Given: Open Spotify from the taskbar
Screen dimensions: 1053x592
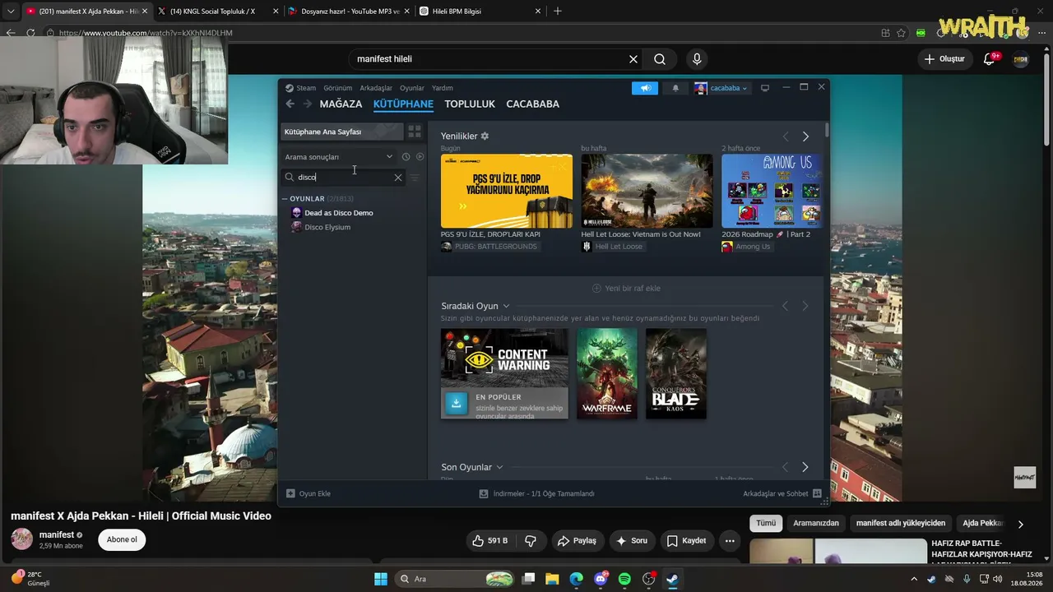Looking at the screenshot, I should point(624,579).
